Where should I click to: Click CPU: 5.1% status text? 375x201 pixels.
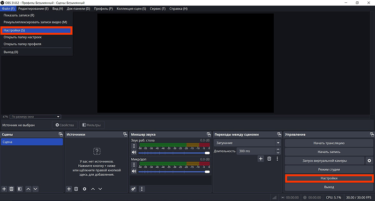334,198
